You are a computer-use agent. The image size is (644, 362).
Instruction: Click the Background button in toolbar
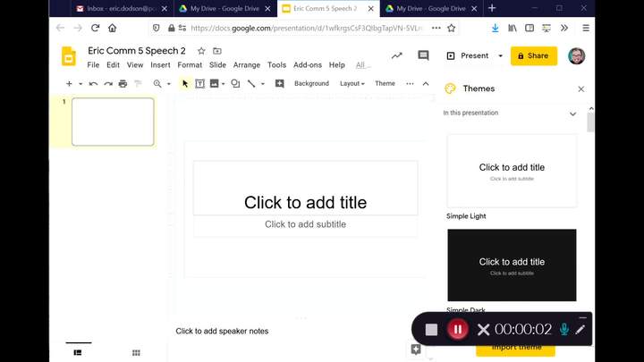[311, 84]
